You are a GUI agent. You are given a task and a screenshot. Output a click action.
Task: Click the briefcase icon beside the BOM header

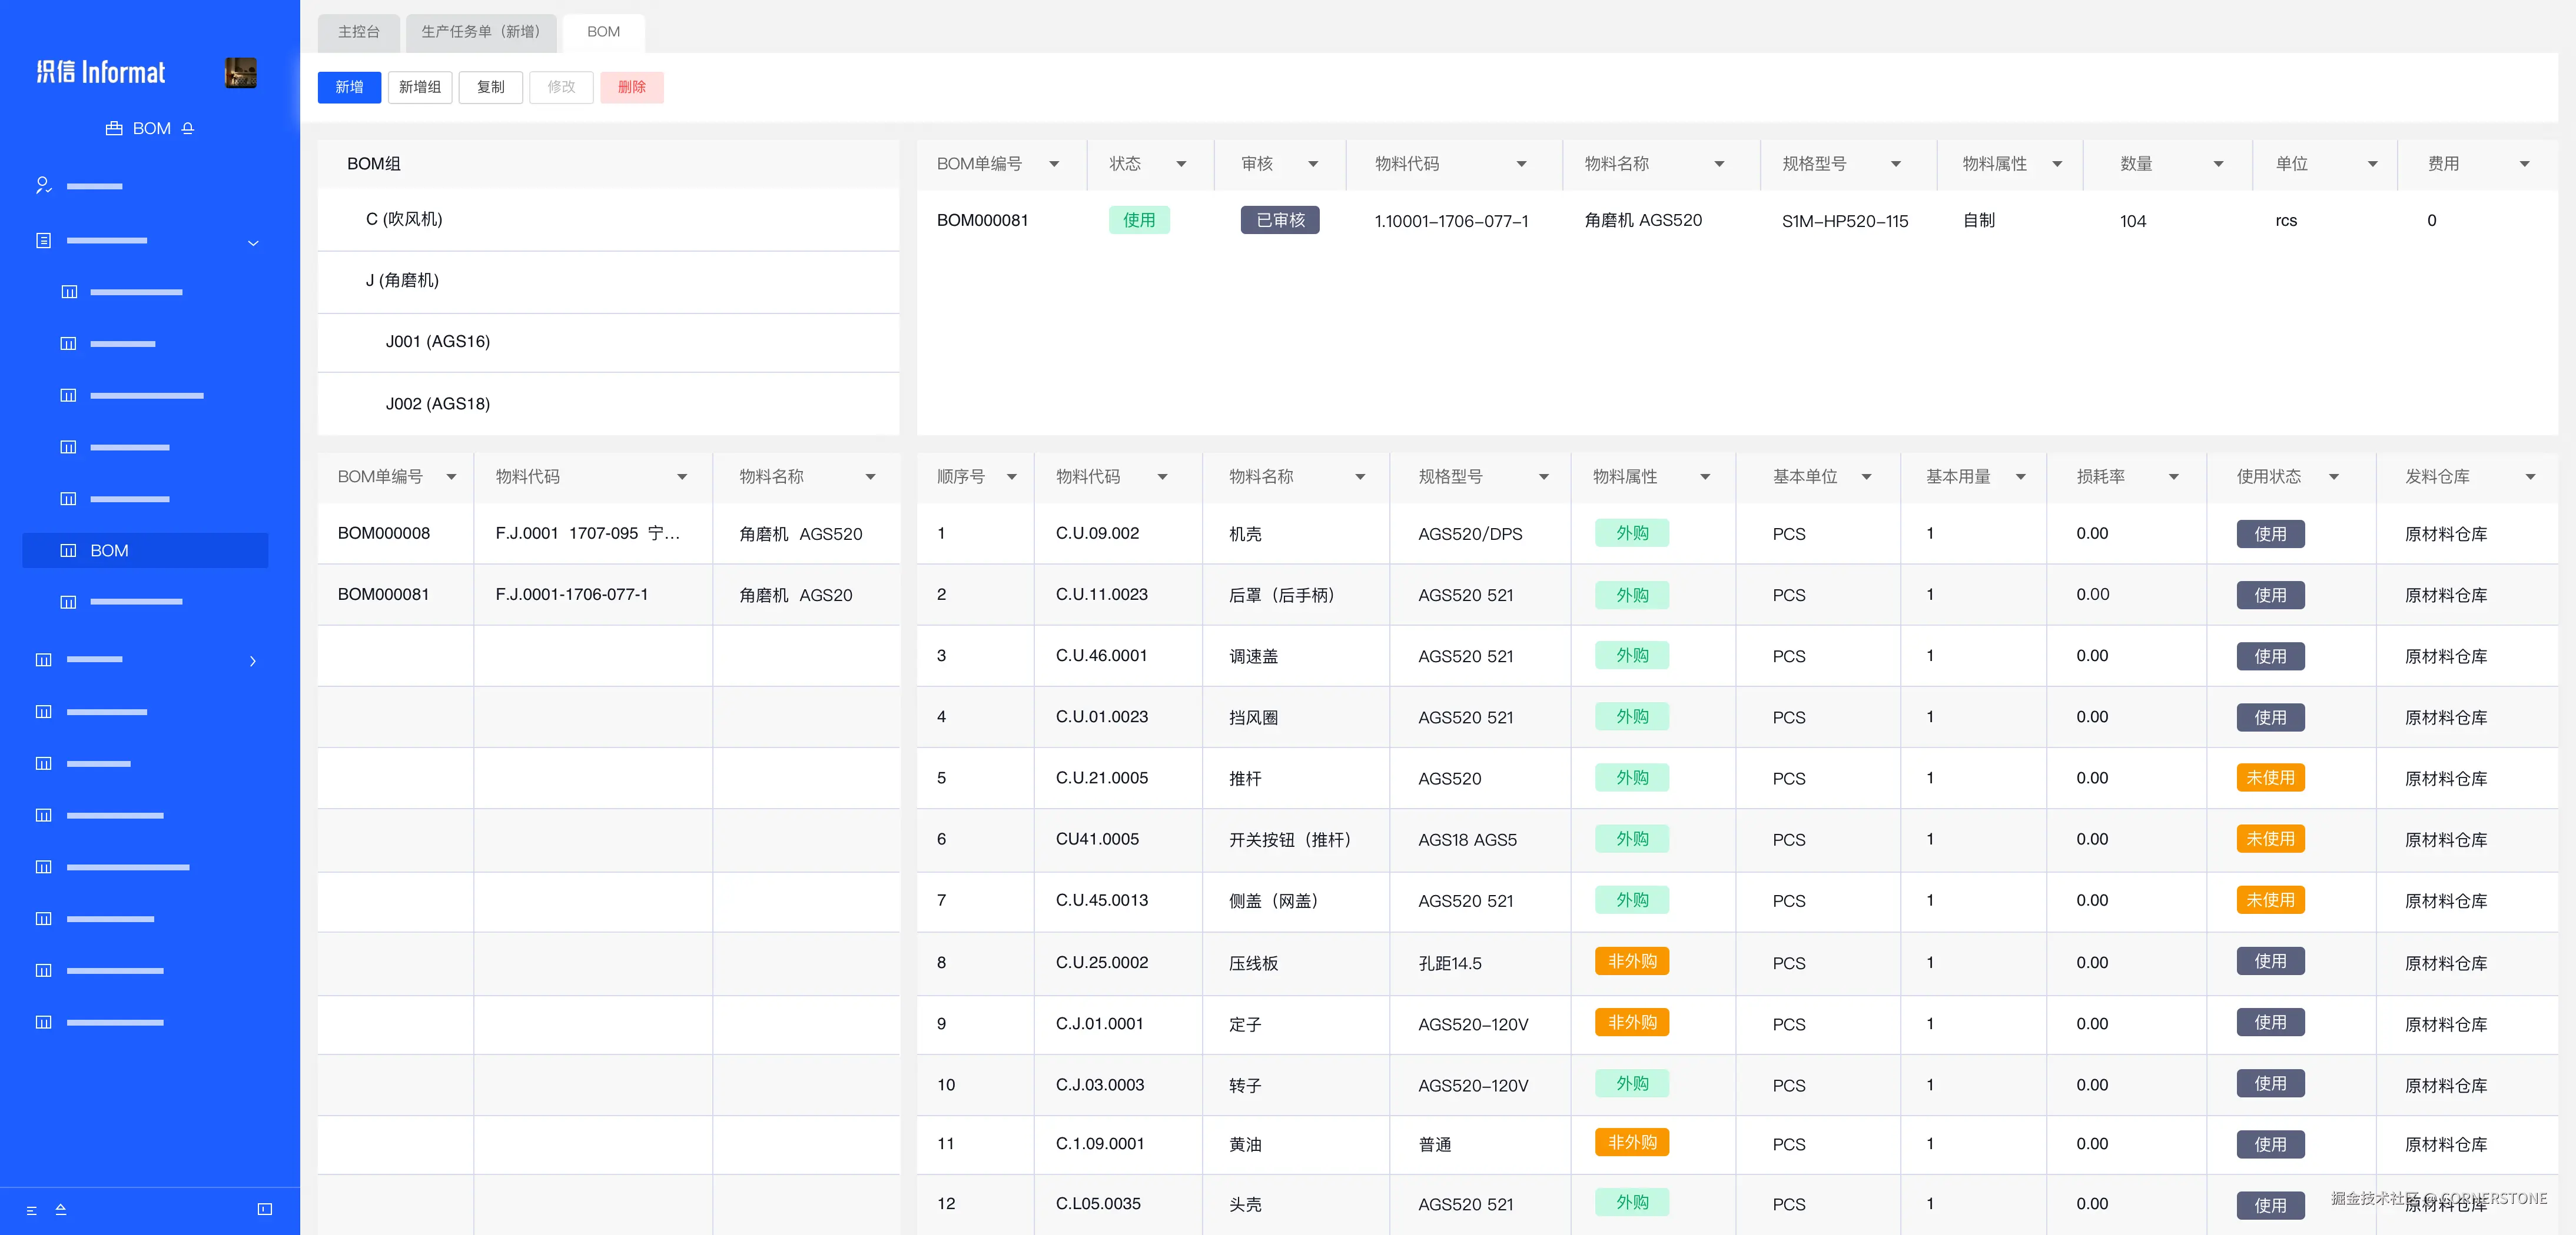pyautogui.click(x=114, y=129)
